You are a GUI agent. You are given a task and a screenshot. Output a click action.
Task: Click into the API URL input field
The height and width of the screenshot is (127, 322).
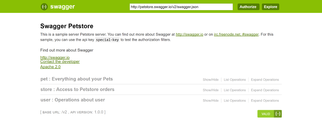pyautogui.click(x=181, y=7)
